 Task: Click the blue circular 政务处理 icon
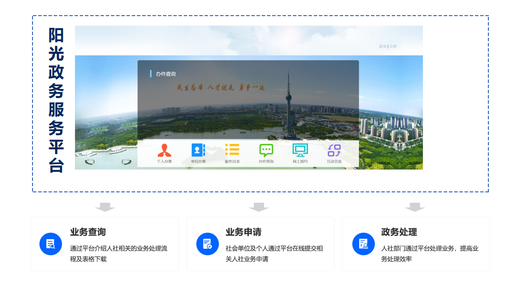click(x=363, y=244)
